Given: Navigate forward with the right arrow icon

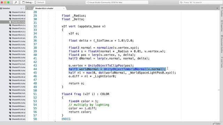Looking at the screenshot, I should click(32, 8).
